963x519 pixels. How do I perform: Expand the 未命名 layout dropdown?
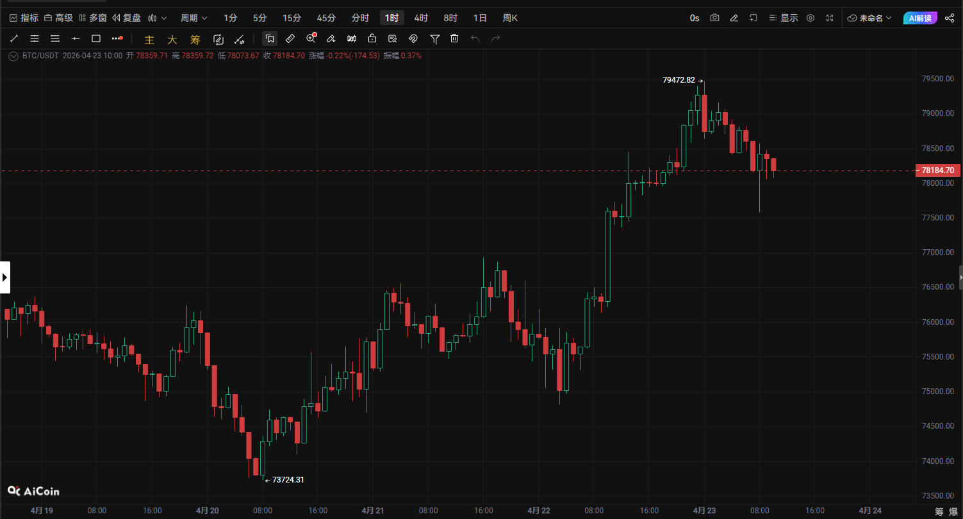(x=869, y=18)
